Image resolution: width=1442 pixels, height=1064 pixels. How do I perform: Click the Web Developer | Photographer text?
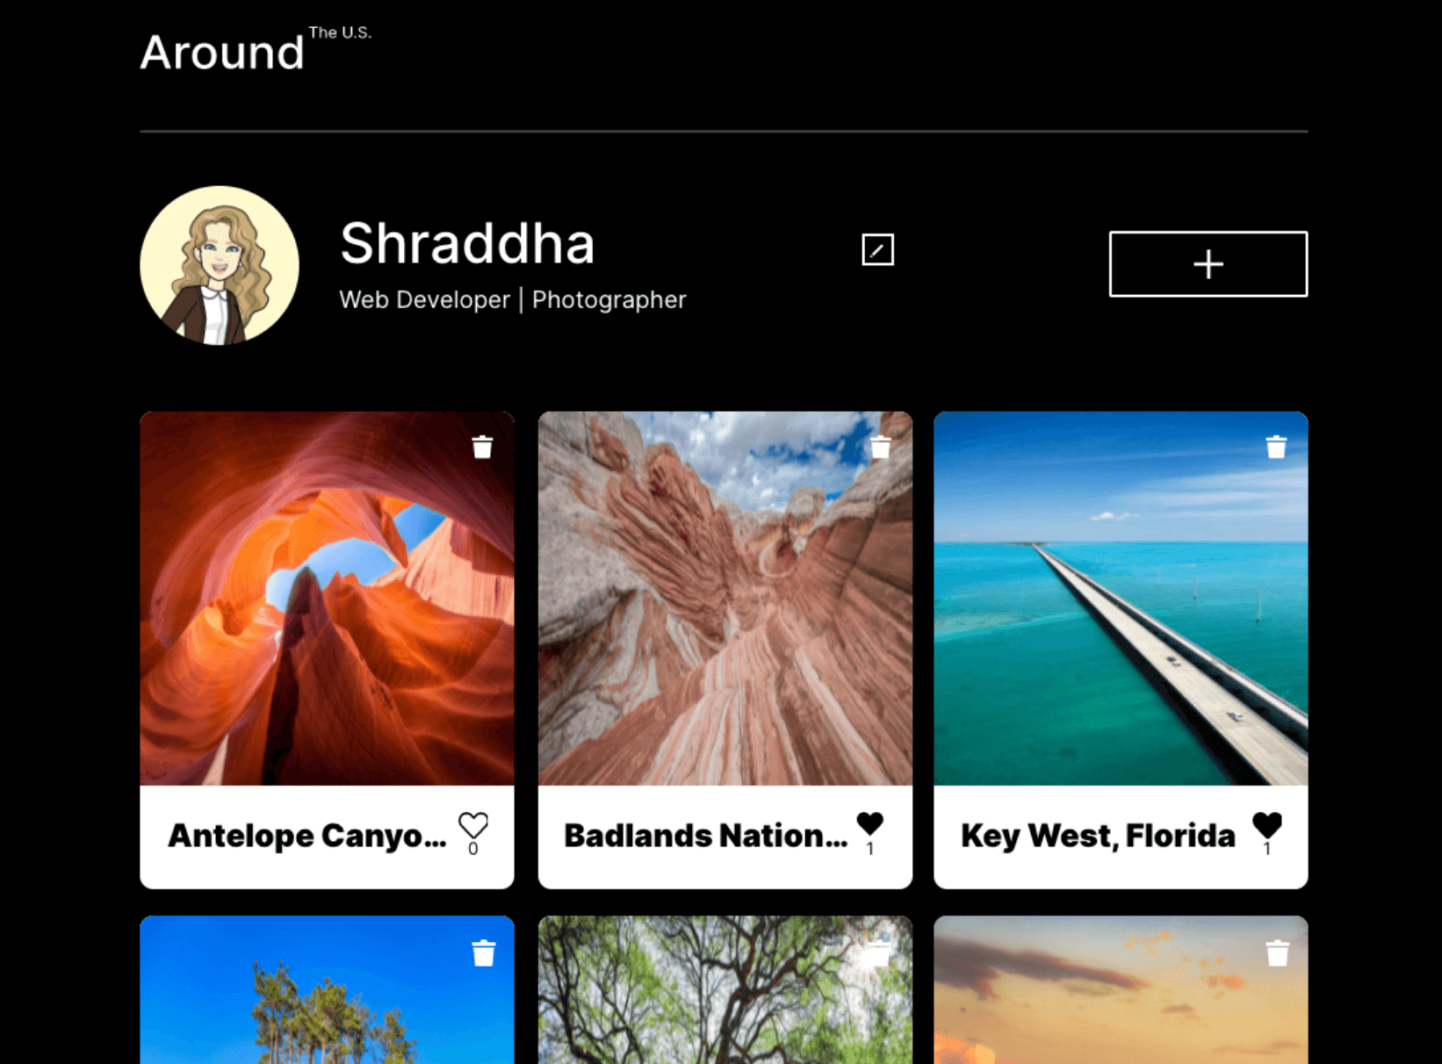tap(513, 300)
